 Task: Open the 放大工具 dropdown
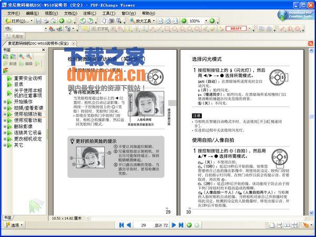[154, 21]
